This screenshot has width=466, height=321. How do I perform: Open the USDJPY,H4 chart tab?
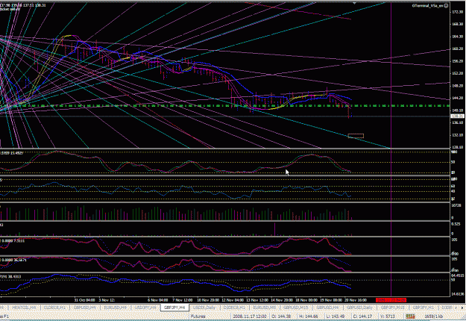click(145, 308)
